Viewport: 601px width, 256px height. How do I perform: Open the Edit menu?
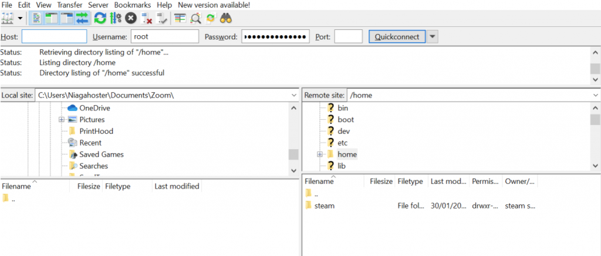pyautogui.click(x=24, y=5)
